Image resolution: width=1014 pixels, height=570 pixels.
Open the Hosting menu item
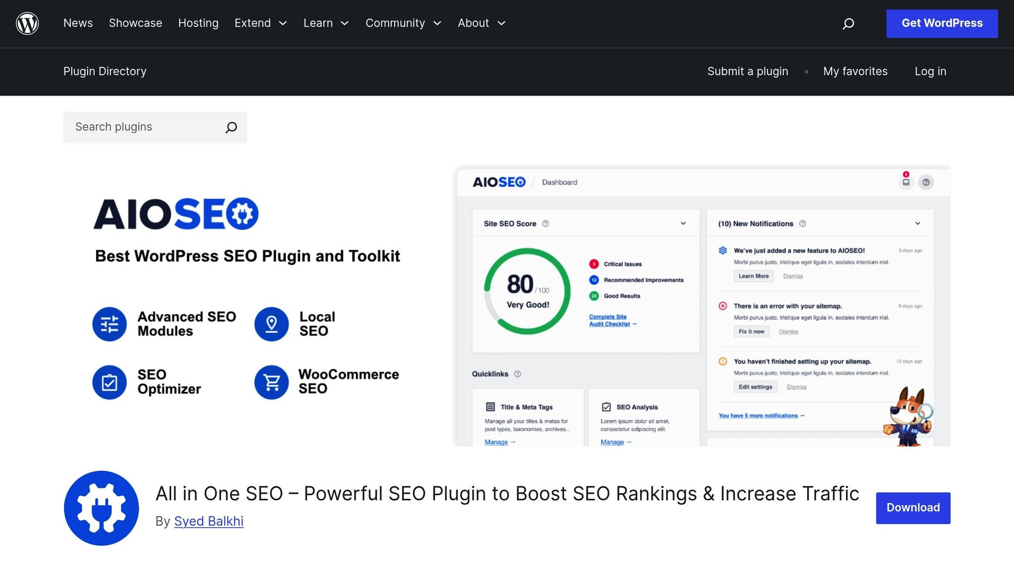(198, 23)
